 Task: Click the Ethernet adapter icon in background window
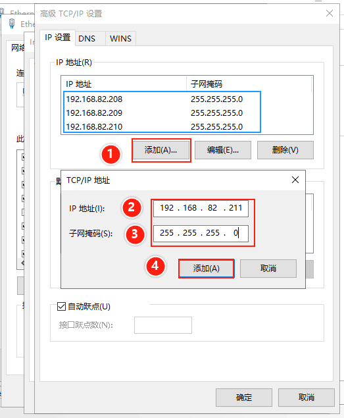tap(12, 24)
